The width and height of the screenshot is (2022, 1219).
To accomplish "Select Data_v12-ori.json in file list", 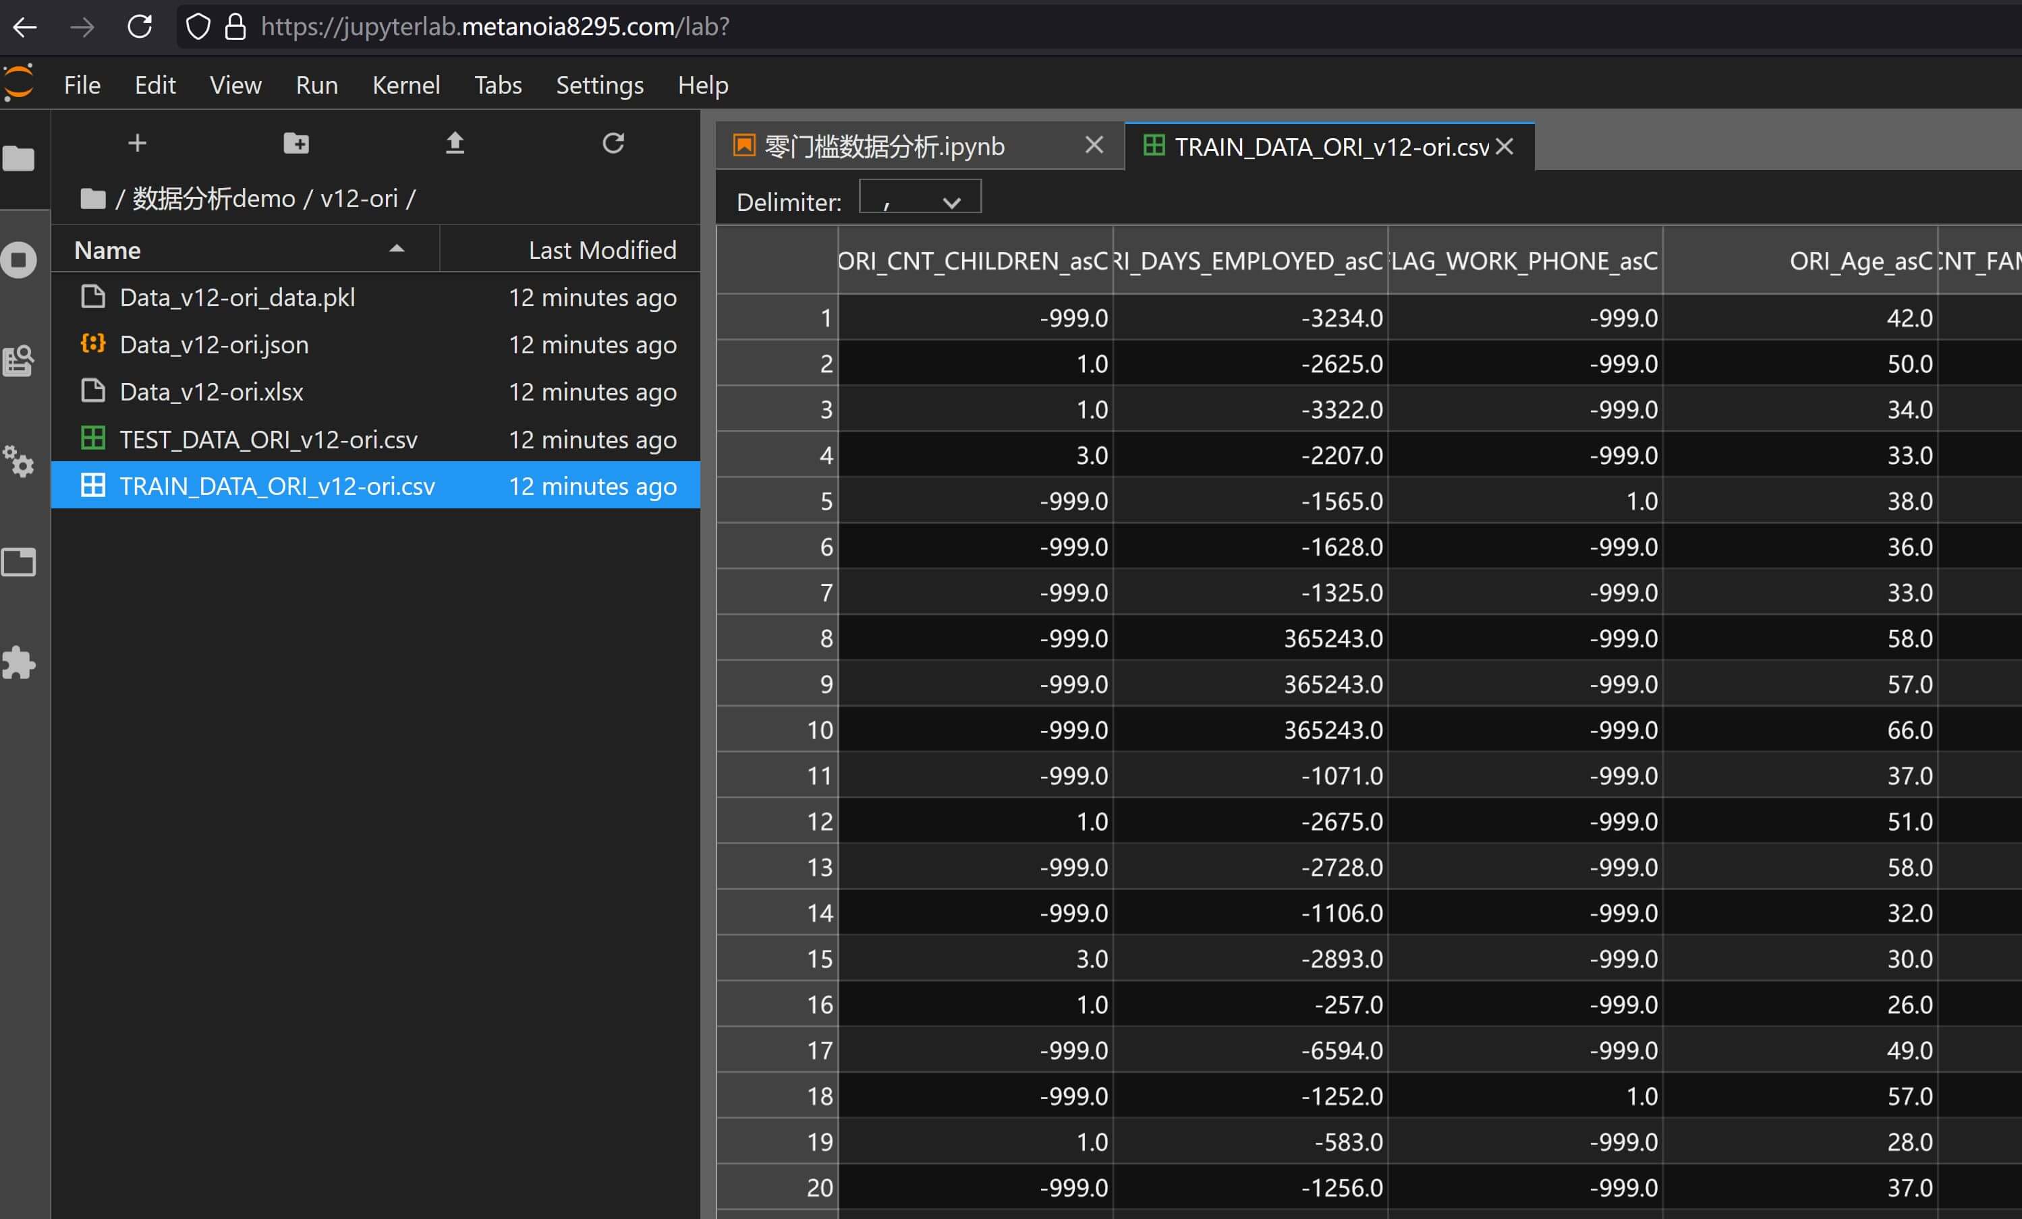I will pos(213,345).
